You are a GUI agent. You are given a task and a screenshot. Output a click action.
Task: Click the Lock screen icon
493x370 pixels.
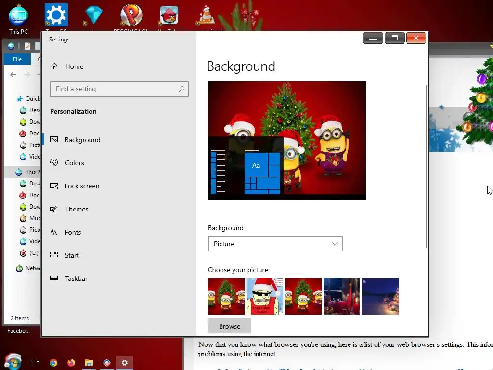54,186
